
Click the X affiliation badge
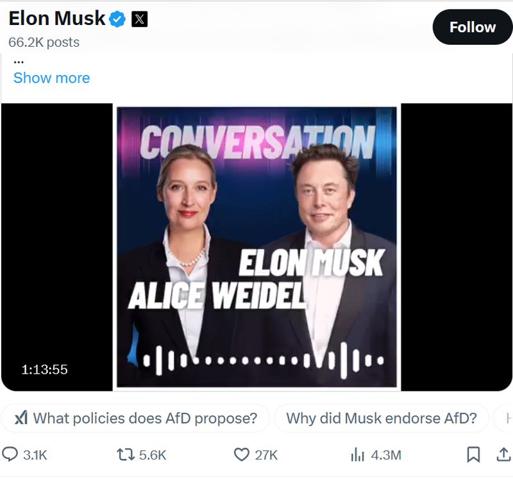click(139, 19)
